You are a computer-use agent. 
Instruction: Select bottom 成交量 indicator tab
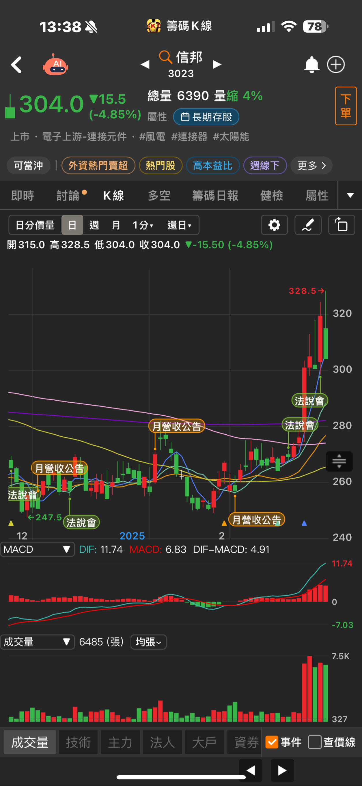click(x=30, y=742)
